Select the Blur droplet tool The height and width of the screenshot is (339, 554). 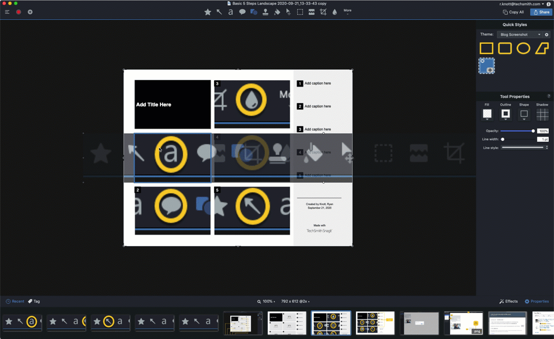click(335, 12)
